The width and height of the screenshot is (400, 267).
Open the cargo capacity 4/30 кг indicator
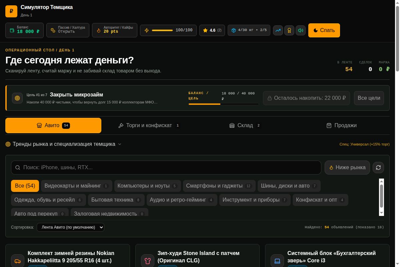pyautogui.click(x=249, y=30)
